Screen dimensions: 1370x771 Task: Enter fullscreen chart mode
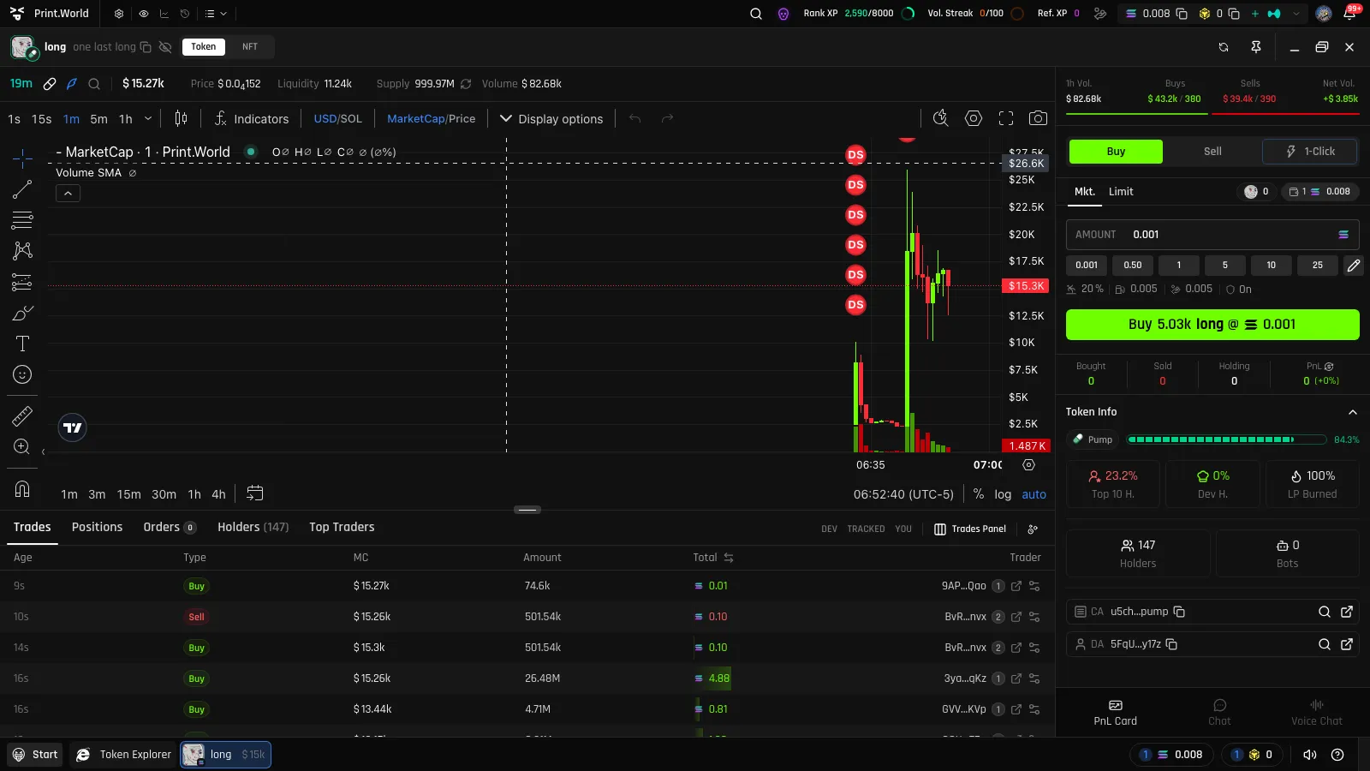coord(1006,118)
